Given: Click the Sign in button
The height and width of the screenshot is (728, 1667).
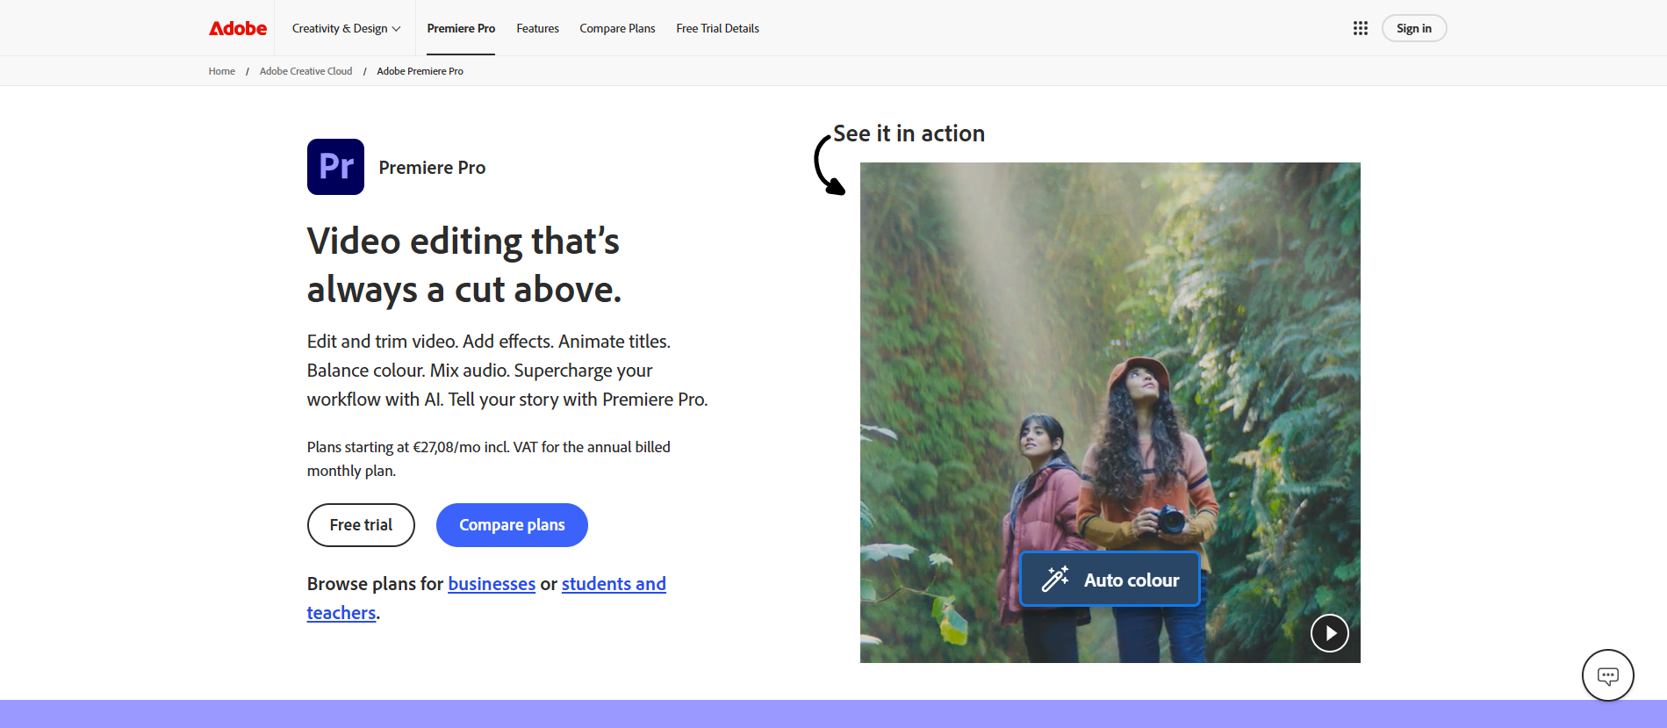Looking at the screenshot, I should [x=1414, y=28].
